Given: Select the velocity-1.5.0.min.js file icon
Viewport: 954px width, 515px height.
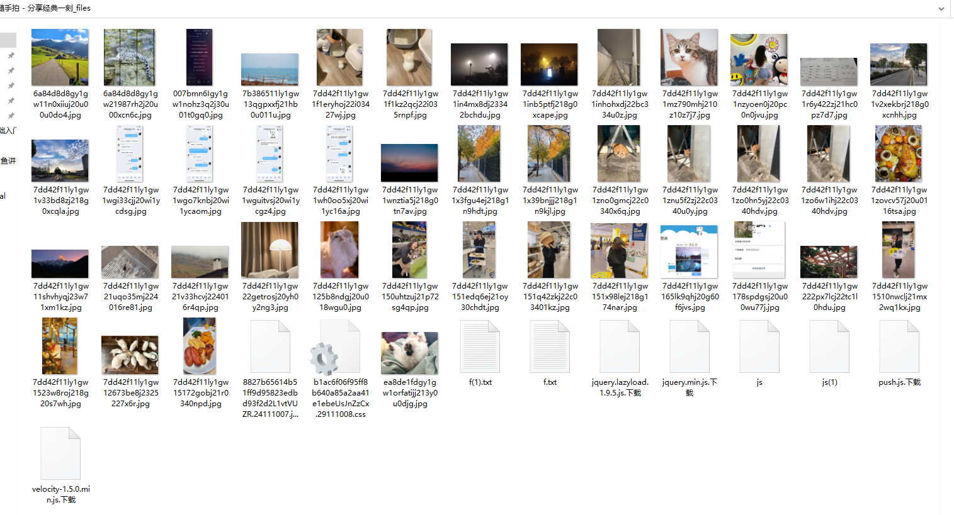Looking at the screenshot, I should [60, 453].
